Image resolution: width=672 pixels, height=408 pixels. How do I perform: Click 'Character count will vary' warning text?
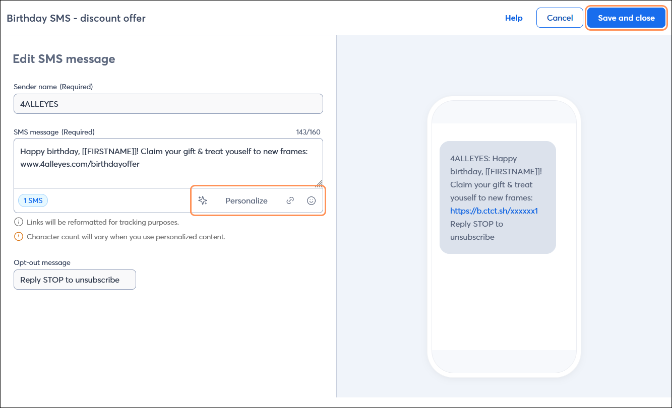point(126,236)
